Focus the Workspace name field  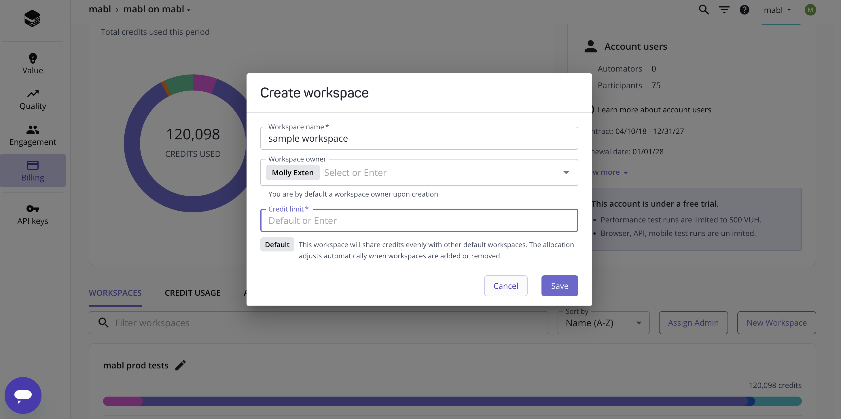(x=419, y=139)
